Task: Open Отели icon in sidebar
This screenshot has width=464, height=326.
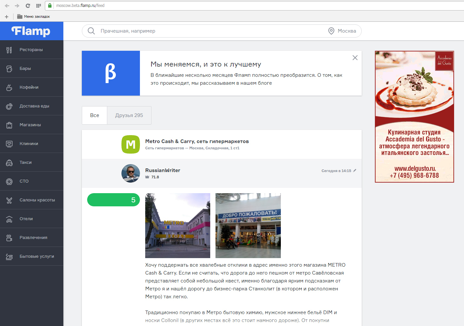Action: click(x=9, y=219)
